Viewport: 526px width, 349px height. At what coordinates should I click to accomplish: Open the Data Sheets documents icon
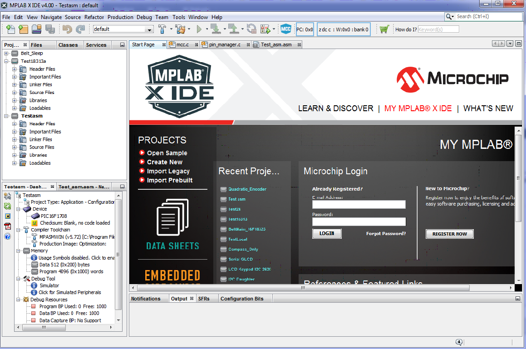(x=172, y=217)
